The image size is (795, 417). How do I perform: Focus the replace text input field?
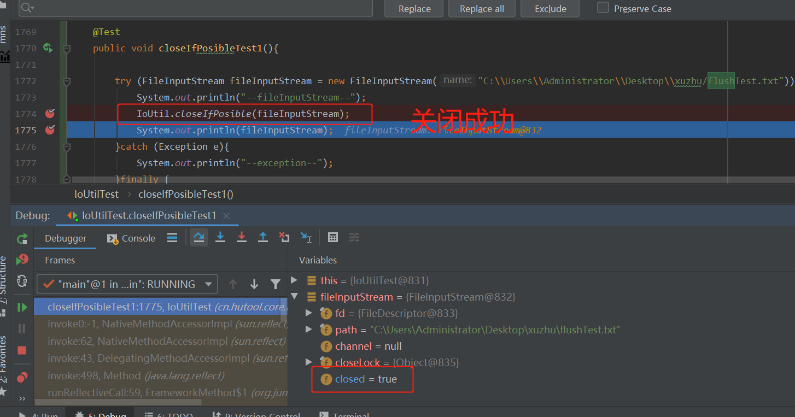[x=195, y=8]
